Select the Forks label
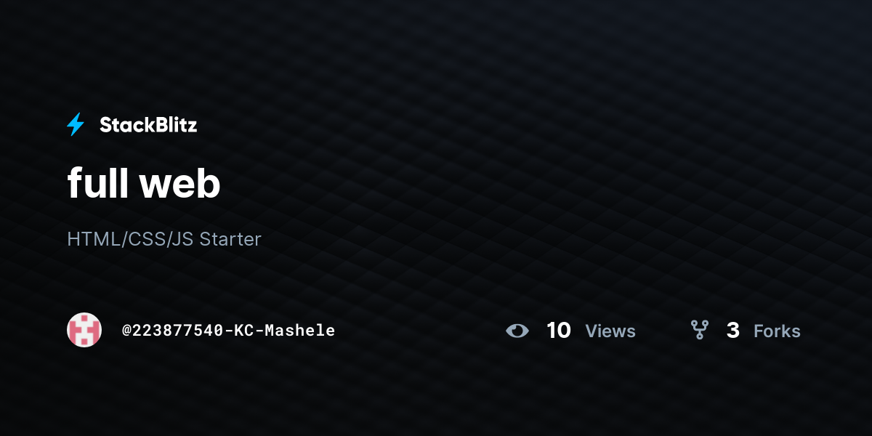872x436 pixels. (777, 331)
